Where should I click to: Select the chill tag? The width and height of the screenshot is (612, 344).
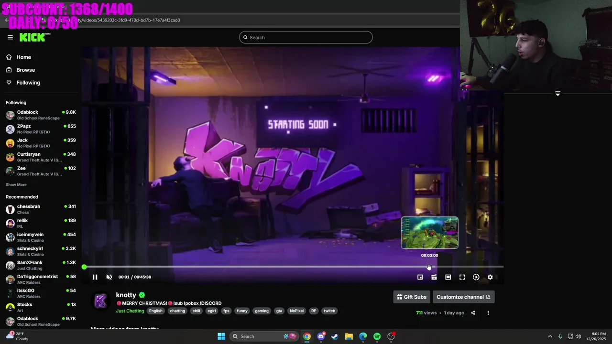click(x=196, y=311)
